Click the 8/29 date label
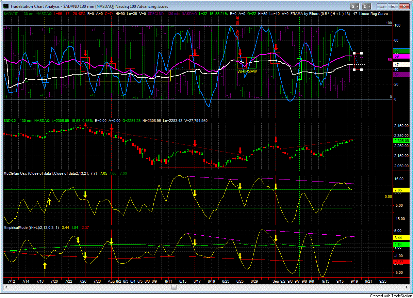The height and width of the screenshot is (298, 413). point(254,282)
